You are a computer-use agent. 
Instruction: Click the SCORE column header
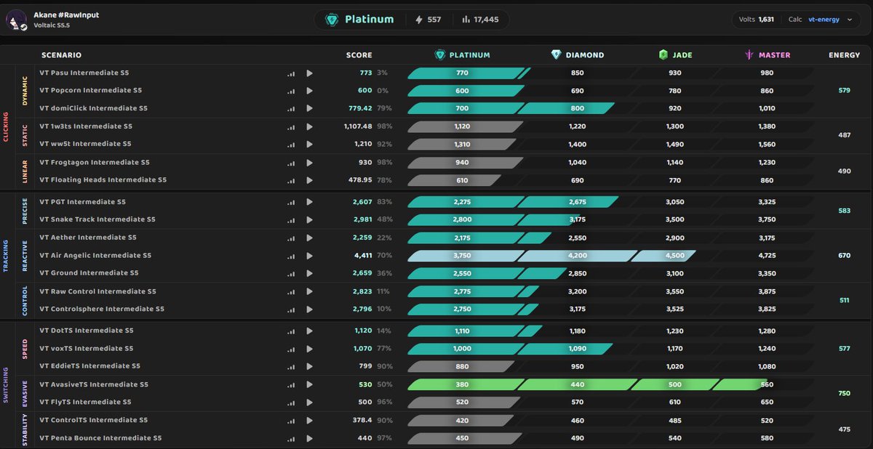click(359, 55)
